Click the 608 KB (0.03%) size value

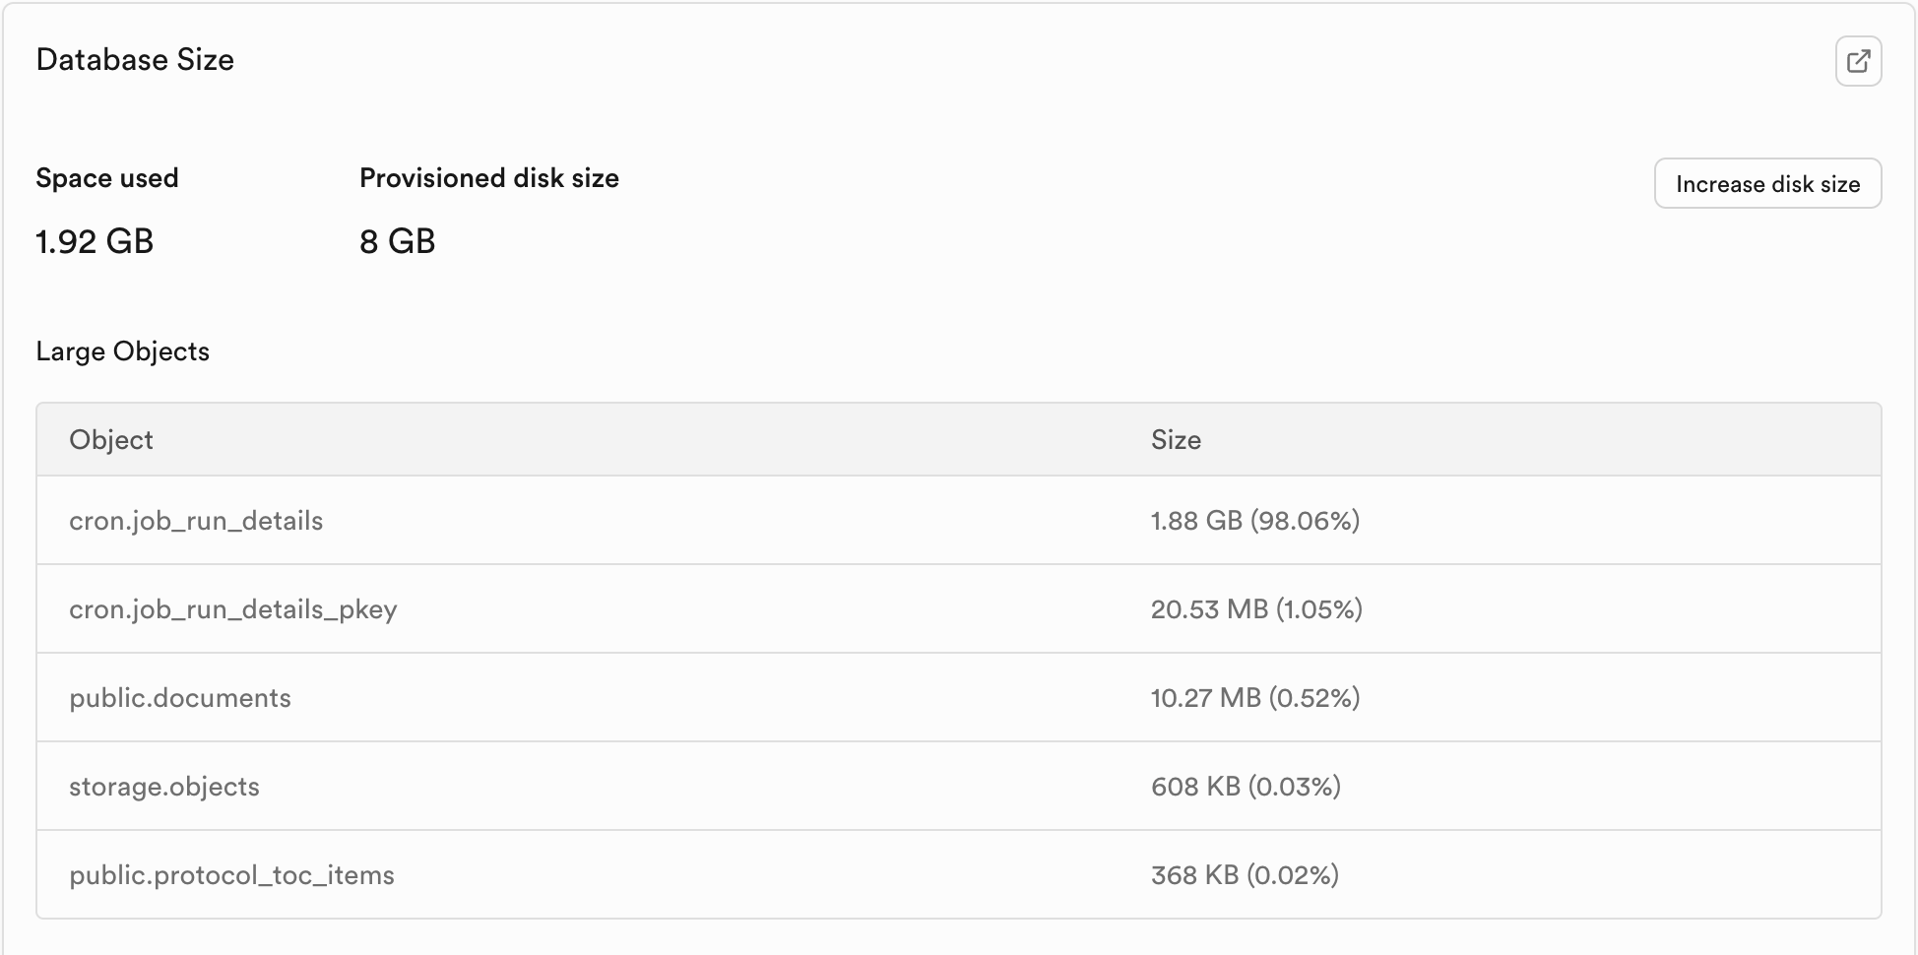(x=1246, y=787)
